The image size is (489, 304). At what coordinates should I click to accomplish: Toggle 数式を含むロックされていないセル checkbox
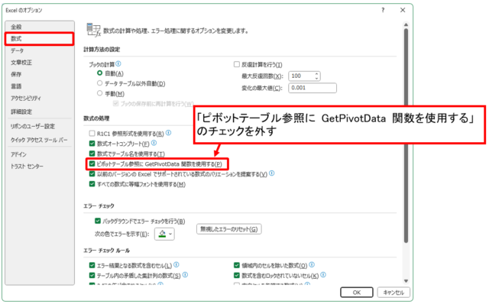click(x=237, y=275)
